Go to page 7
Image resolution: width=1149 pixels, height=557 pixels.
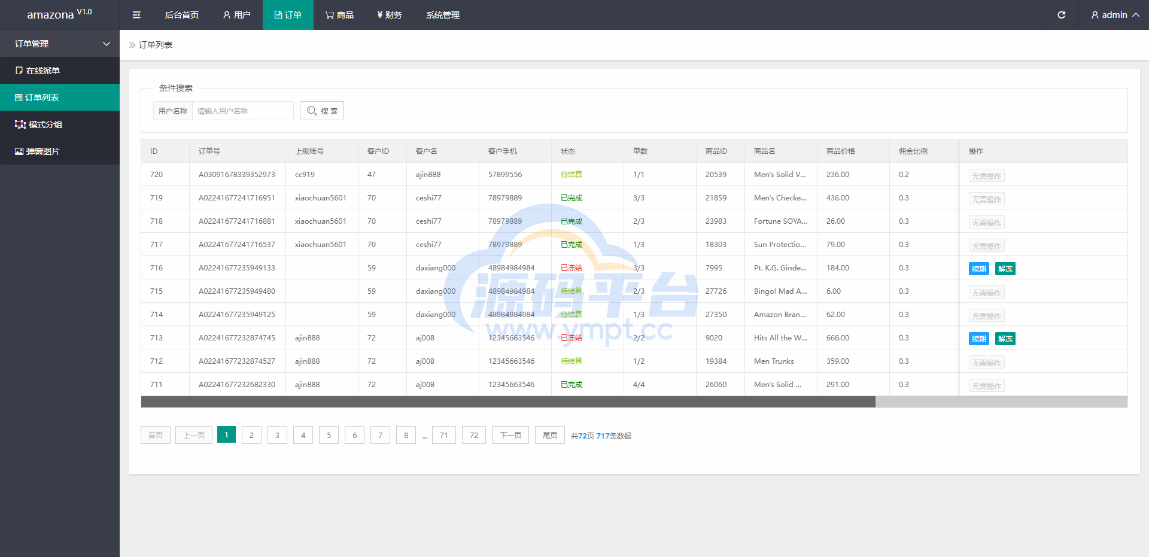coord(380,435)
